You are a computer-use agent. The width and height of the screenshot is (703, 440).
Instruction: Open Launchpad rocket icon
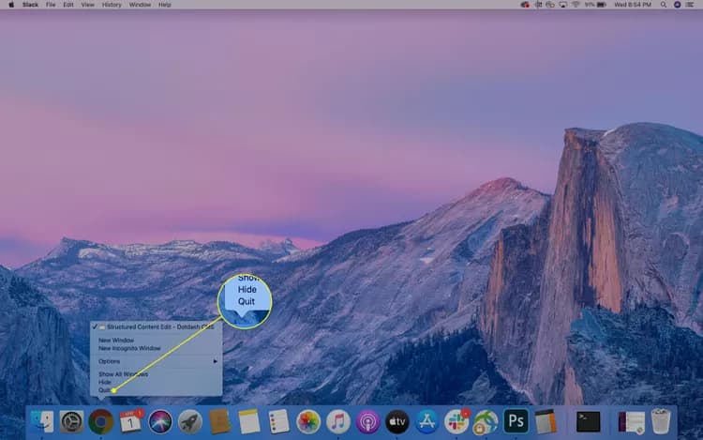click(189, 421)
